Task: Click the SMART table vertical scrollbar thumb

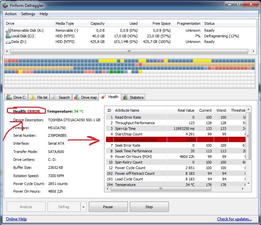Action: coord(248,136)
